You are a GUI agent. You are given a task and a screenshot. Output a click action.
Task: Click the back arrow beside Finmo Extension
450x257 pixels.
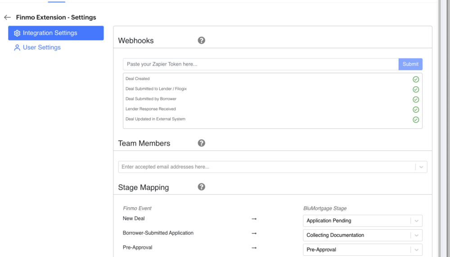tap(7, 18)
